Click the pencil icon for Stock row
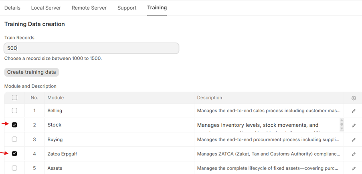This screenshot has width=362, height=174. point(353,125)
